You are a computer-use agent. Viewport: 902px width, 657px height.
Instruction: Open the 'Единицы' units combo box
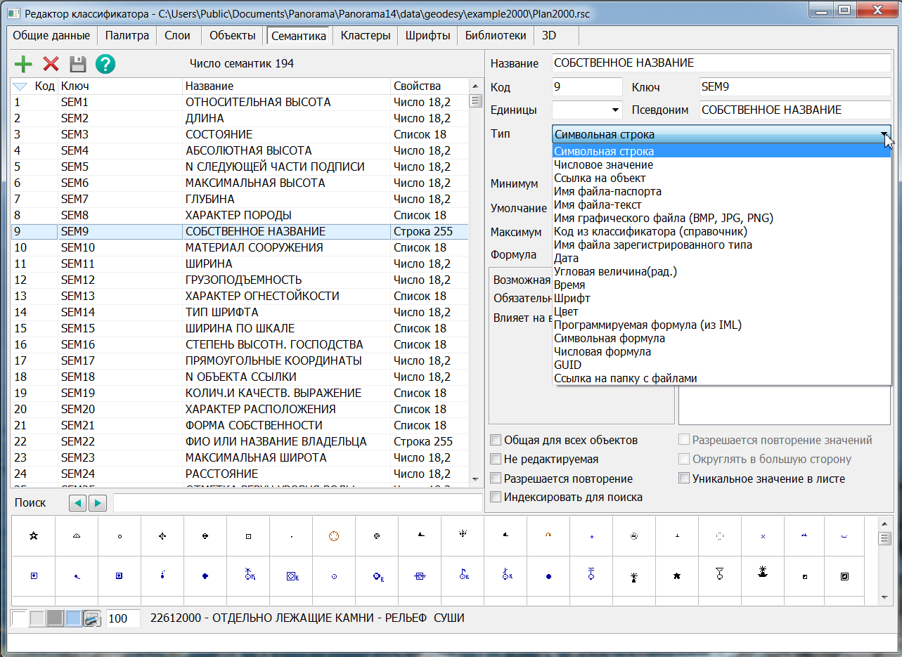click(x=587, y=110)
